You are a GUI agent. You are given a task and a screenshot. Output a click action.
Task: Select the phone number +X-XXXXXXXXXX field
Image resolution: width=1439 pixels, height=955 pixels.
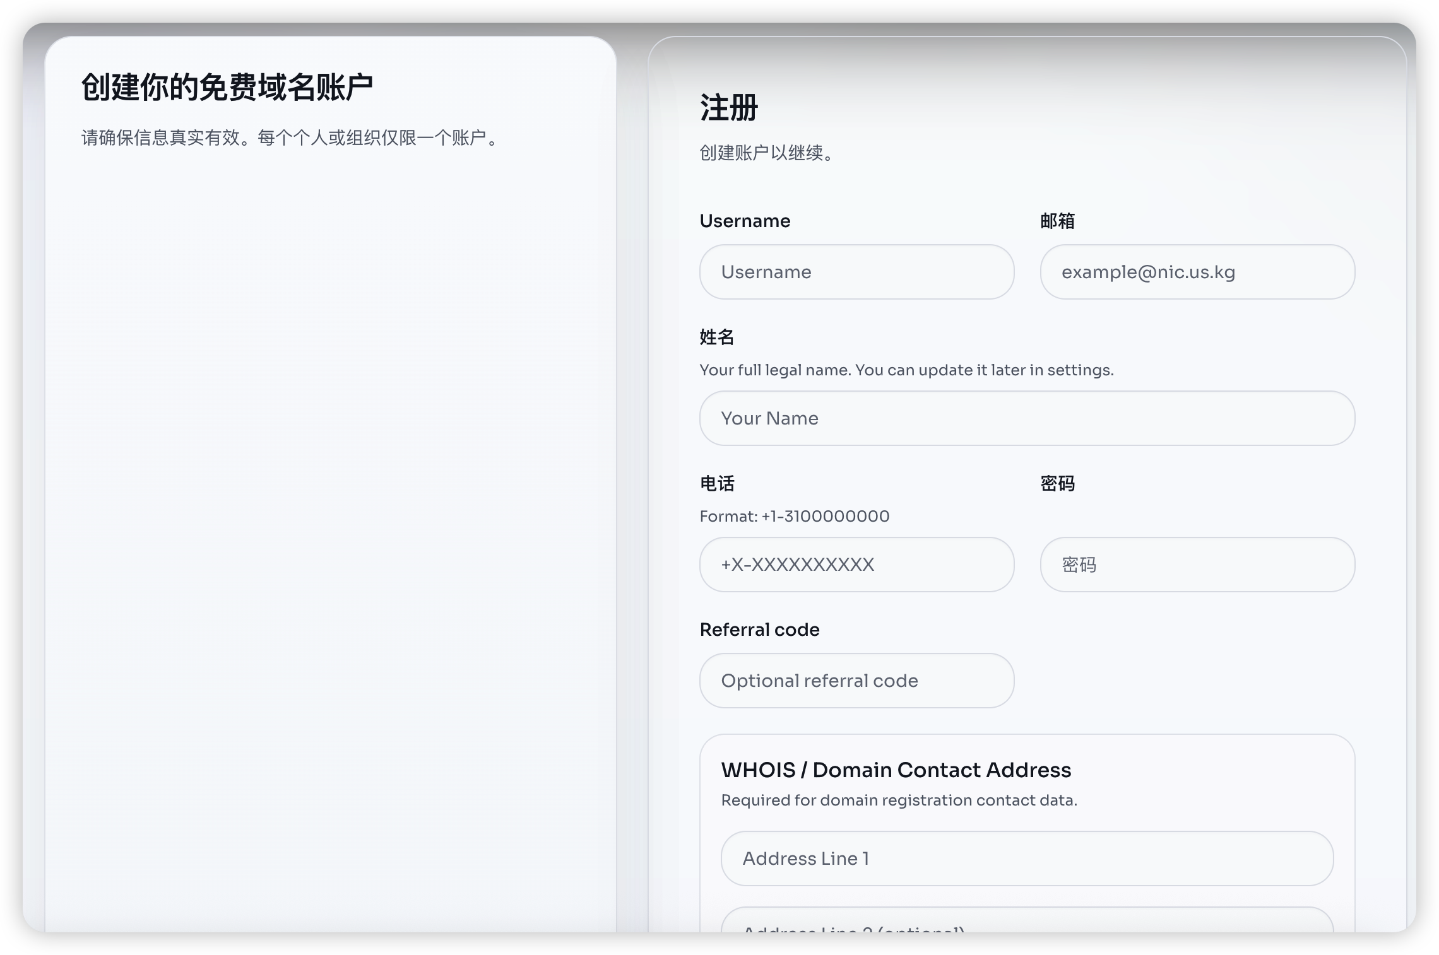point(856,565)
